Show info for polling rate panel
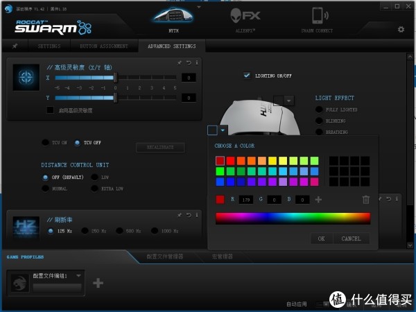 tap(197, 215)
